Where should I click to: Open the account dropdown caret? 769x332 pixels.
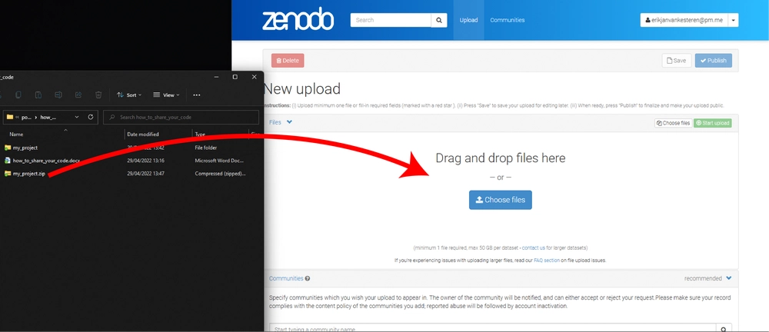click(x=733, y=20)
